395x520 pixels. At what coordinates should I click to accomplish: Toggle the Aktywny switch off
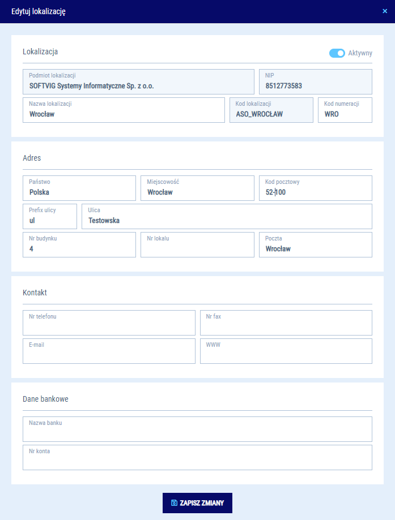(x=337, y=53)
